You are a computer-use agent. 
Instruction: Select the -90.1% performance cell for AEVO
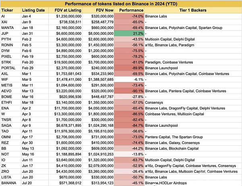[x=129, y=91]
